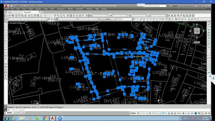Toggle Annotation Monitor plus icon
Viewport: 215px width, 121px height.
click(x=189, y=113)
